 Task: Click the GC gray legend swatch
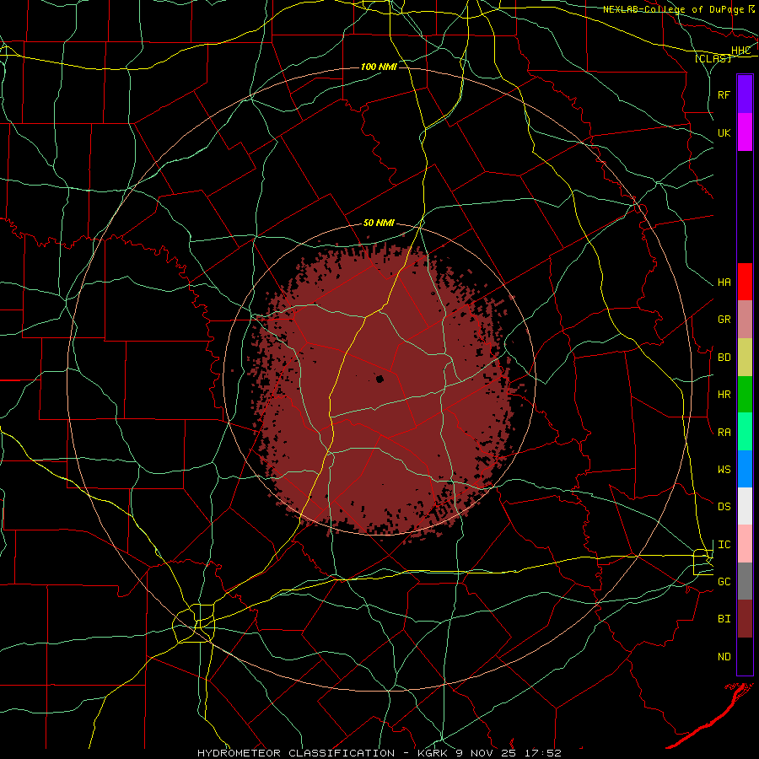click(x=745, y=581)
